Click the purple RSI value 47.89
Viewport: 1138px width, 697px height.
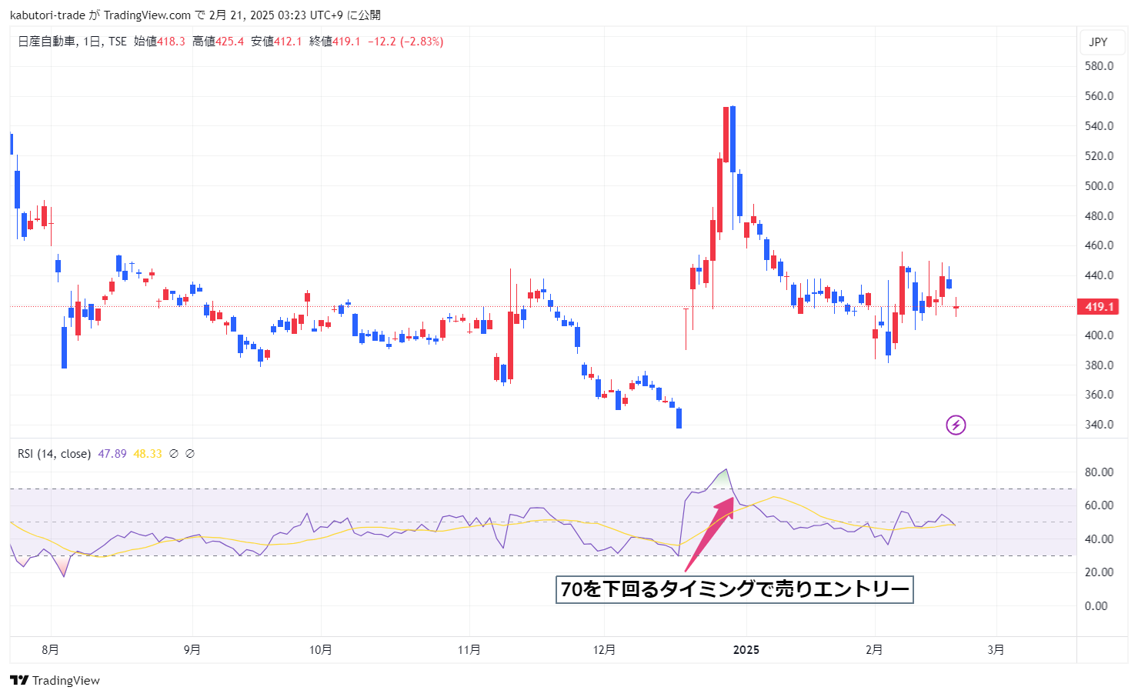(112, 454)
